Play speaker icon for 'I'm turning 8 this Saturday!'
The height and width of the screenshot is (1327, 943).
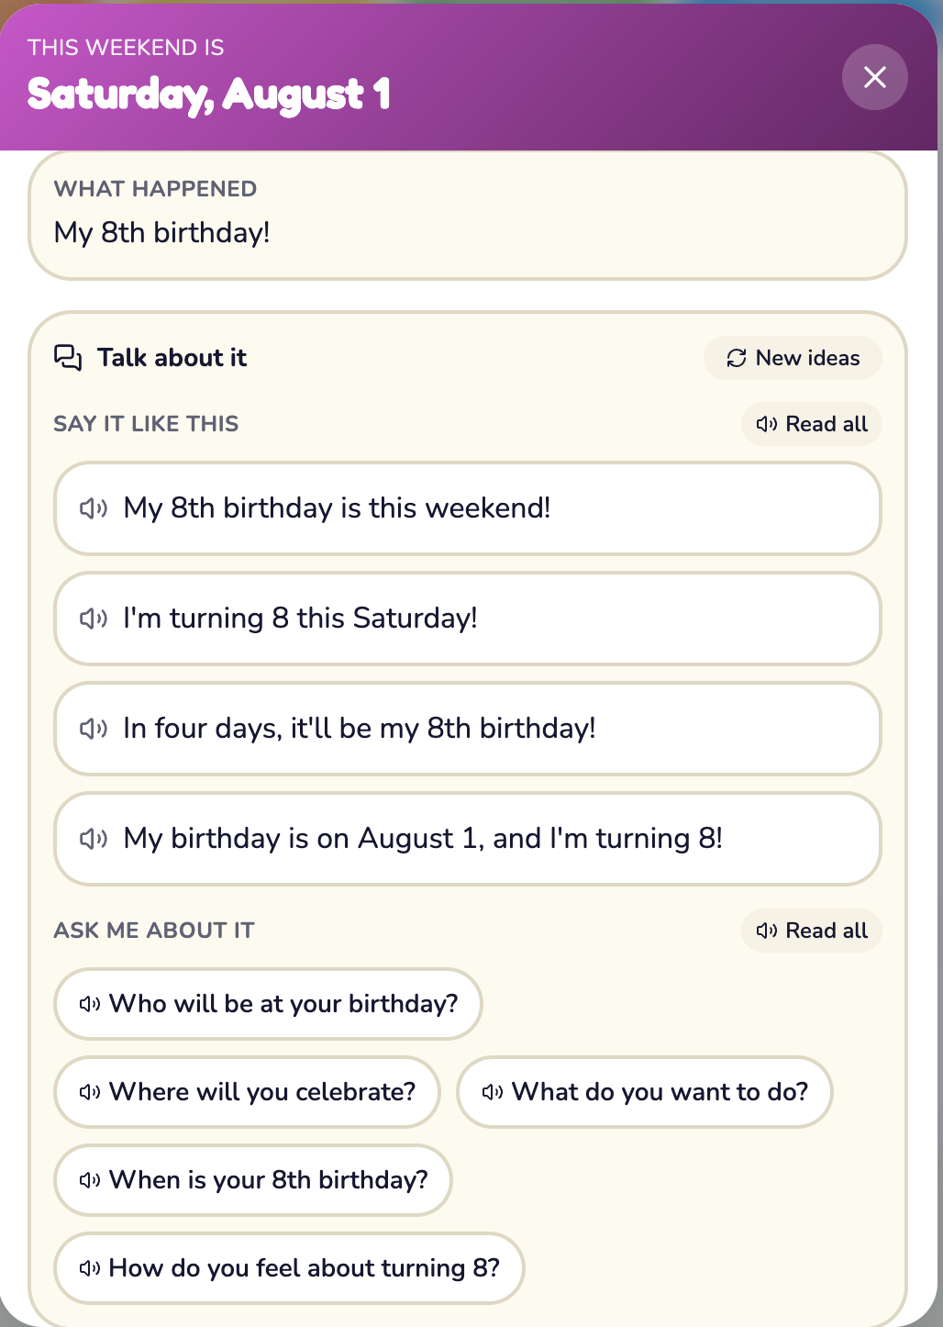click(94, 619)
